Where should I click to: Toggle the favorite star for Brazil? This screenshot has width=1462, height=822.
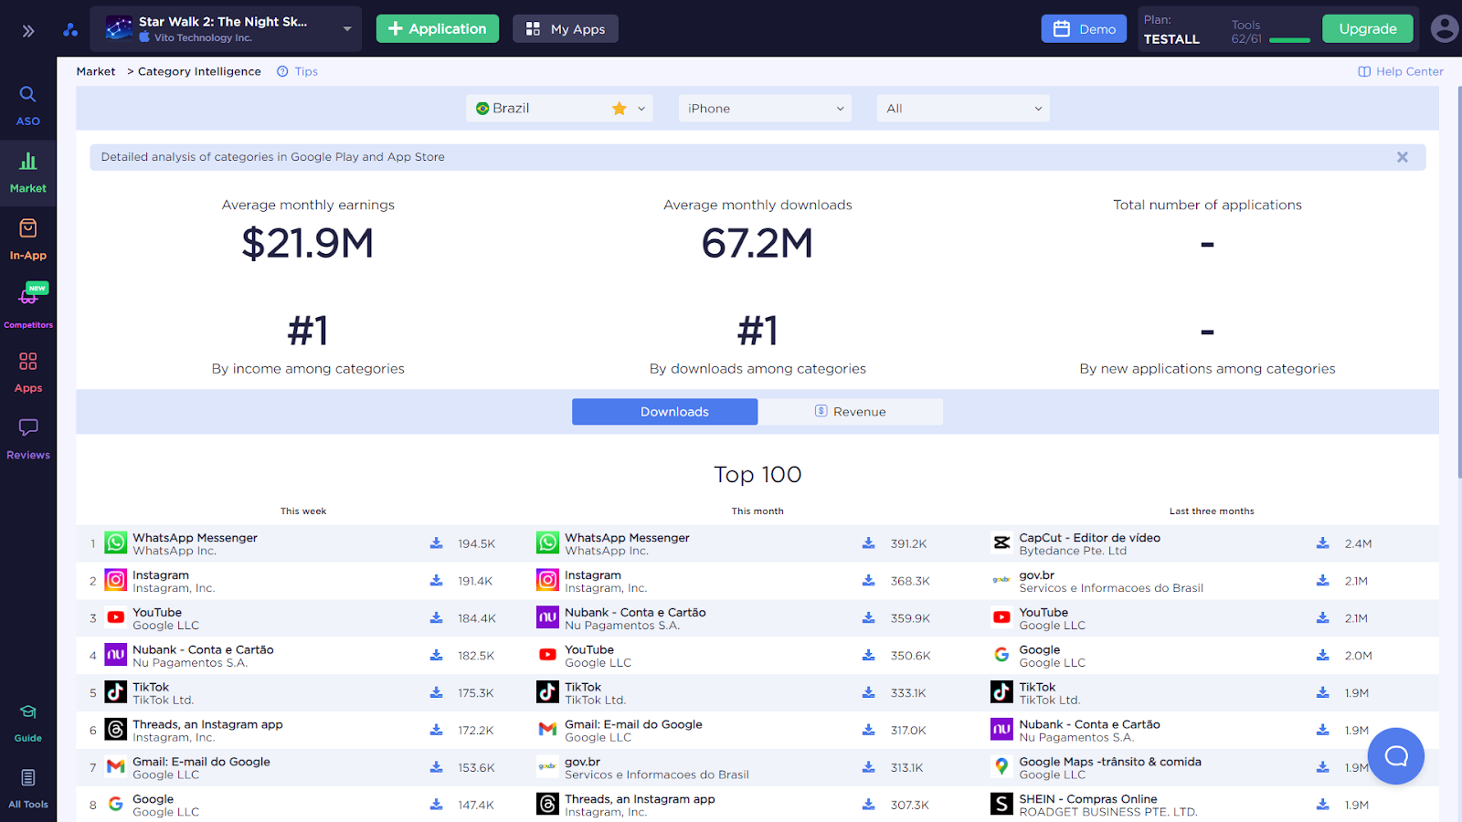click(620, 109)
